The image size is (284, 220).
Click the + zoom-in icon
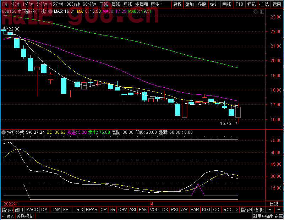(x=270, y=210)
